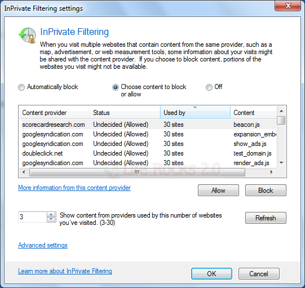Click the Allow button

(218, 190)
